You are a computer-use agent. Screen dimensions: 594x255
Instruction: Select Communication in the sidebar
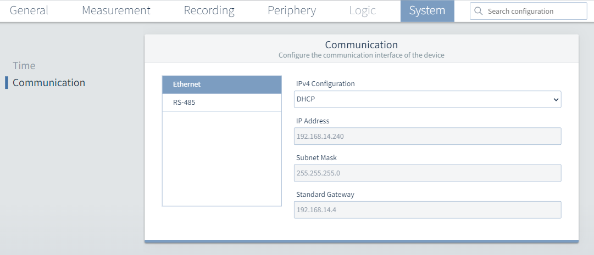coord(49,82)
